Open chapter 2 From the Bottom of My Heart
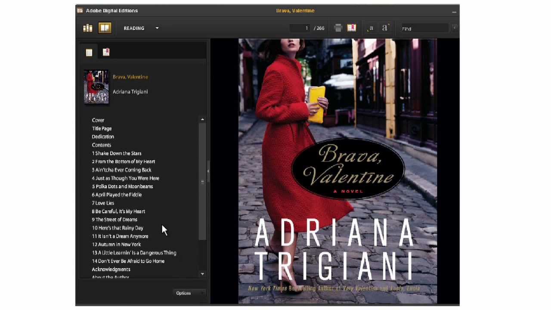 [123, 161]
